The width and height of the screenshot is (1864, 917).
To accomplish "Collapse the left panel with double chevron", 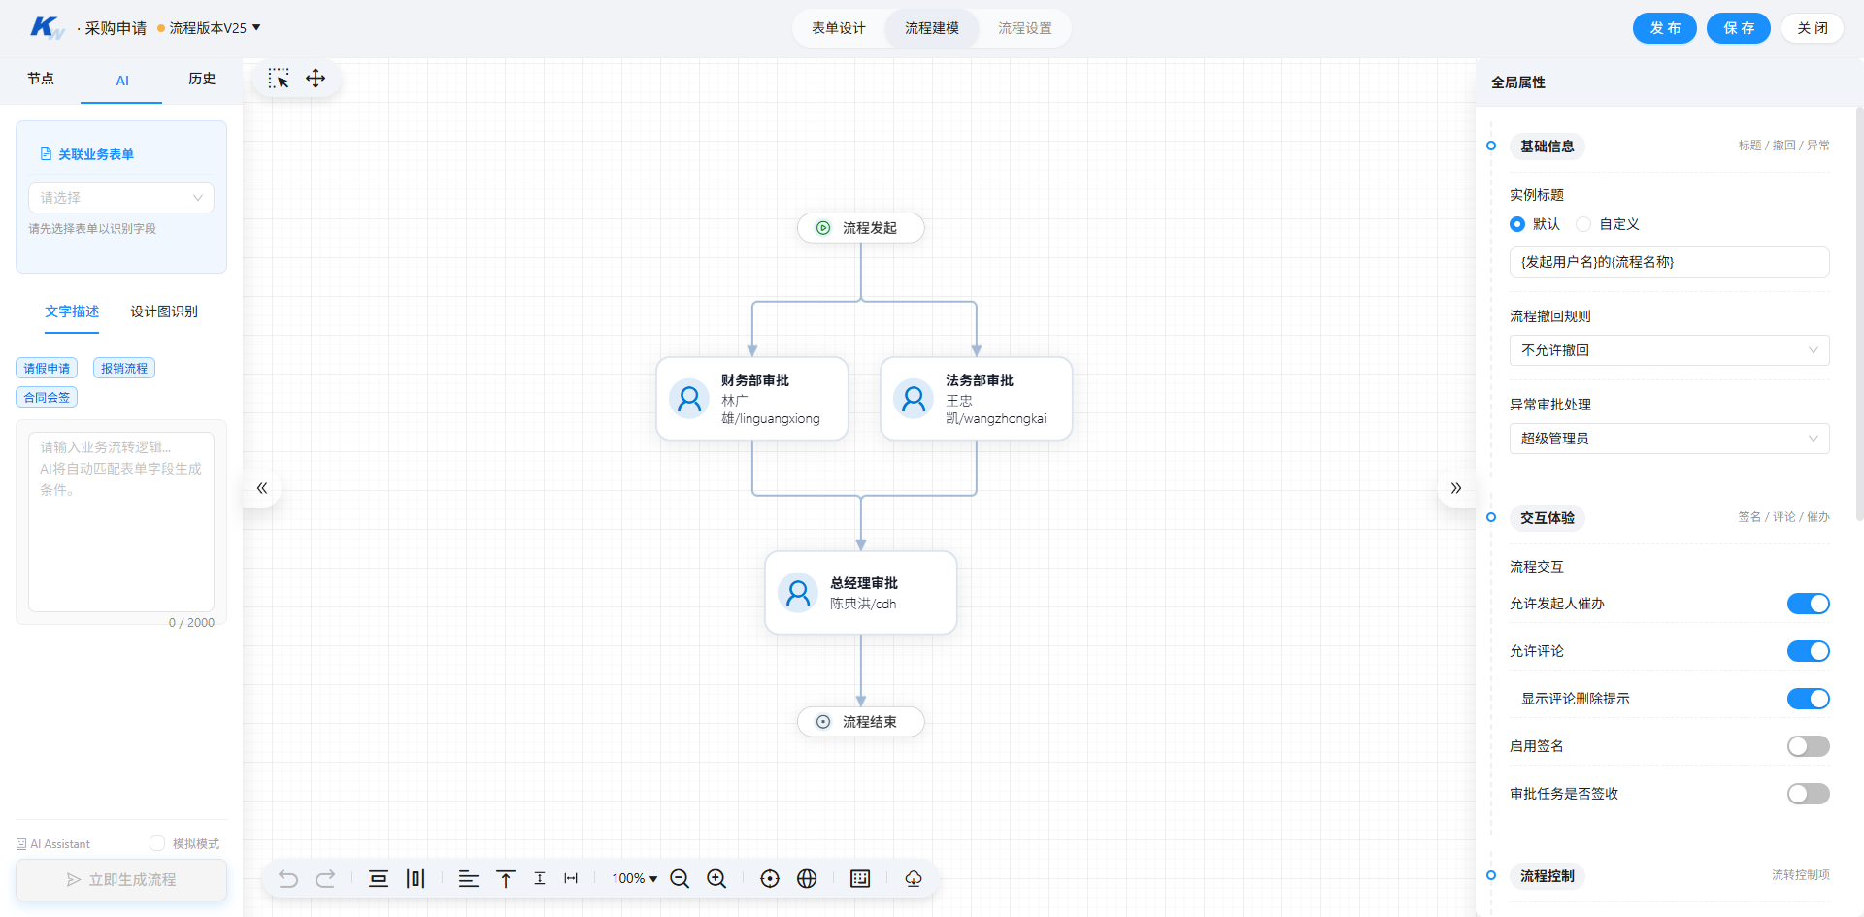I will click(x=262, y=488).
